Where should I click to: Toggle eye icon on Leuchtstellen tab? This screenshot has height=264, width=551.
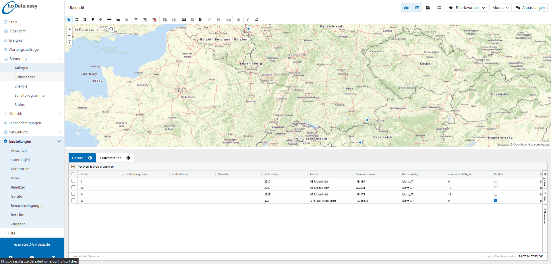click(128, 158)
